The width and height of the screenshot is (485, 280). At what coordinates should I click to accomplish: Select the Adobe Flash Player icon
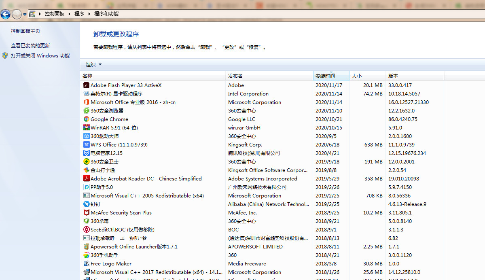[86, 85]
